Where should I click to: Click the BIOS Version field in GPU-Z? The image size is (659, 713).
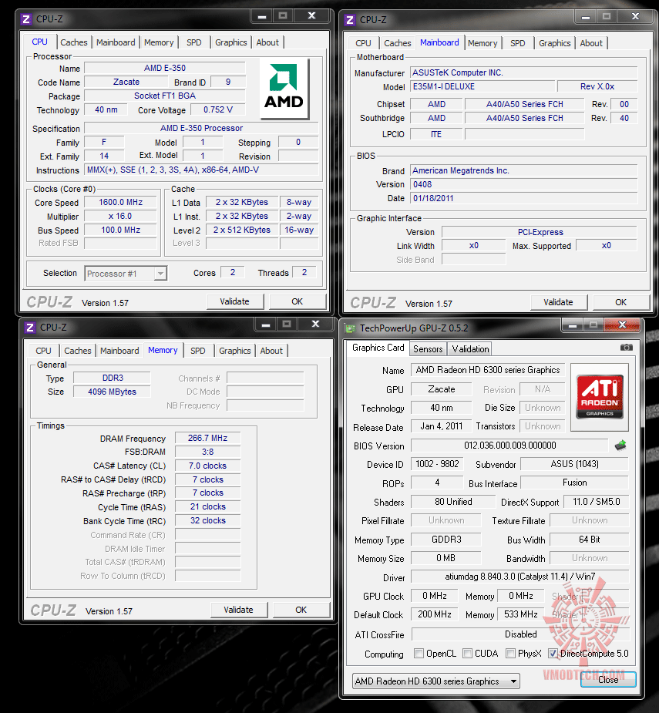coord(509,446)
